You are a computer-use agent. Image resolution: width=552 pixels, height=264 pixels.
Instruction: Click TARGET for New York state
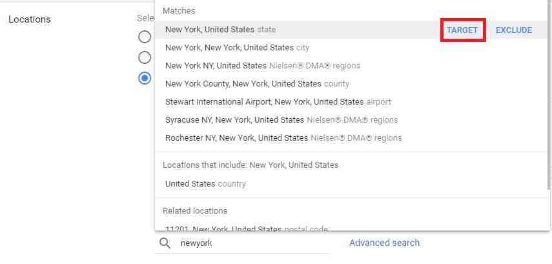[x=462, y=30]
